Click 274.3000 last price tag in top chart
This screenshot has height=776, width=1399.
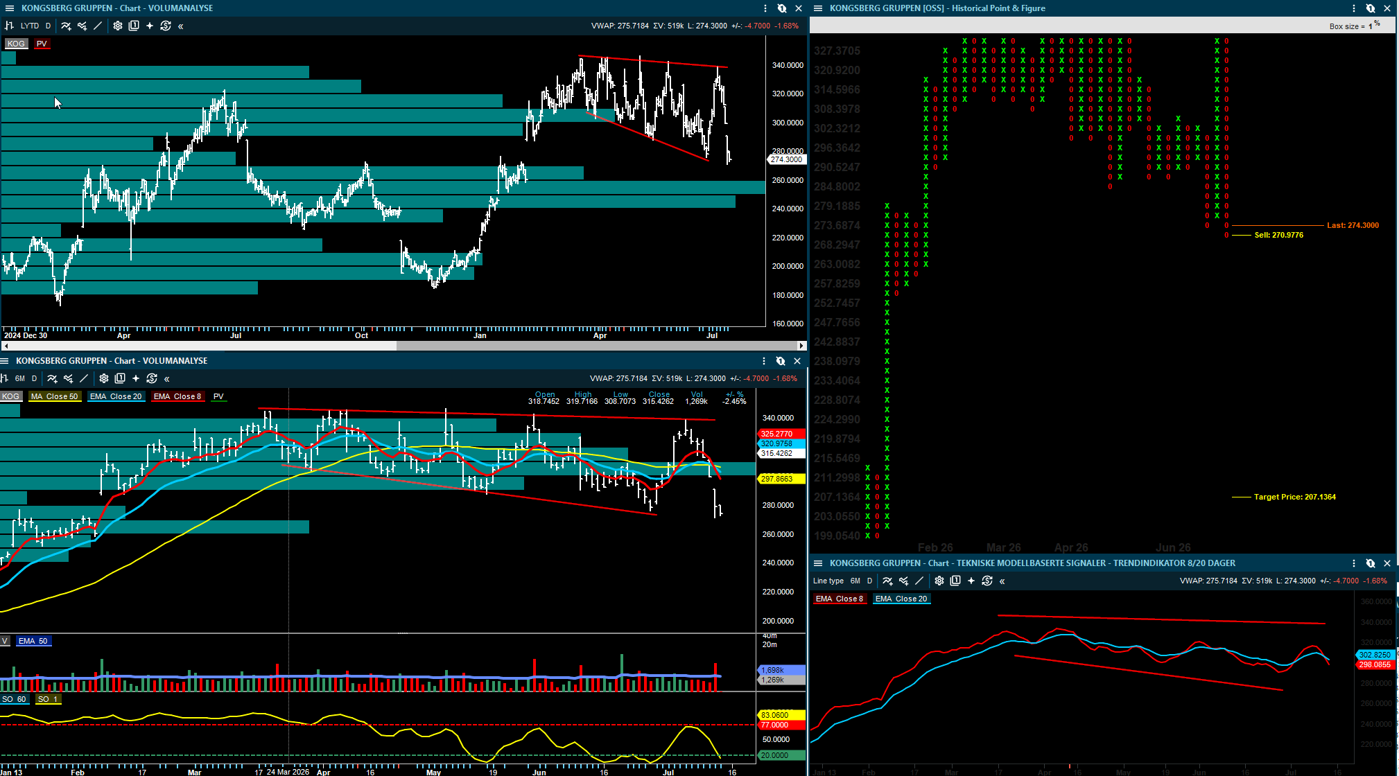[787, 159]
